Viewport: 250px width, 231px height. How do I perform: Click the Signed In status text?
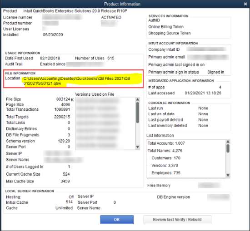[x=216, y=72]
